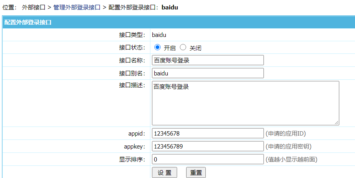The image size is (355, 178).
Task: Click the 接口描述 text area
Action: 245,103
